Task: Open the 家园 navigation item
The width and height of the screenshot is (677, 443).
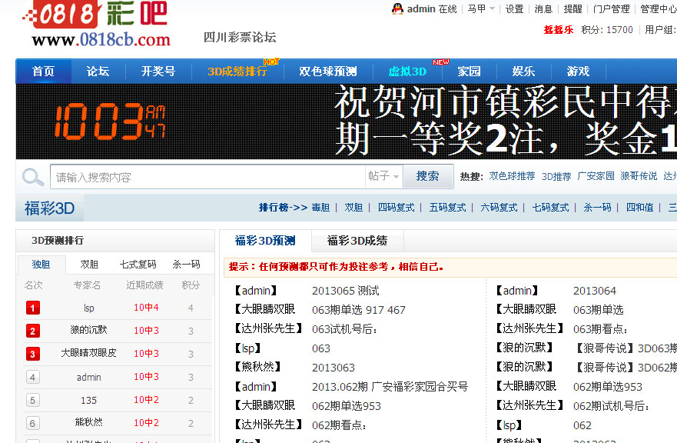Action: [x=470, y=72]
